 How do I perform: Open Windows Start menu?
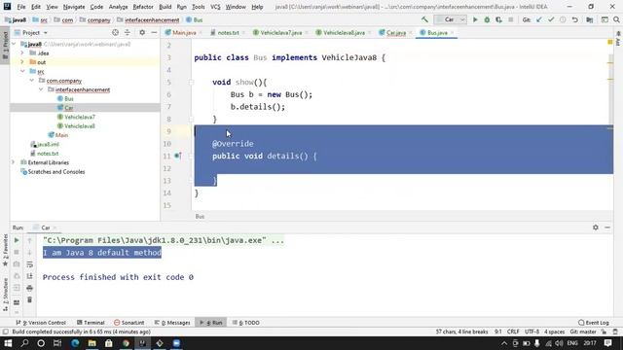pos(8,343)
